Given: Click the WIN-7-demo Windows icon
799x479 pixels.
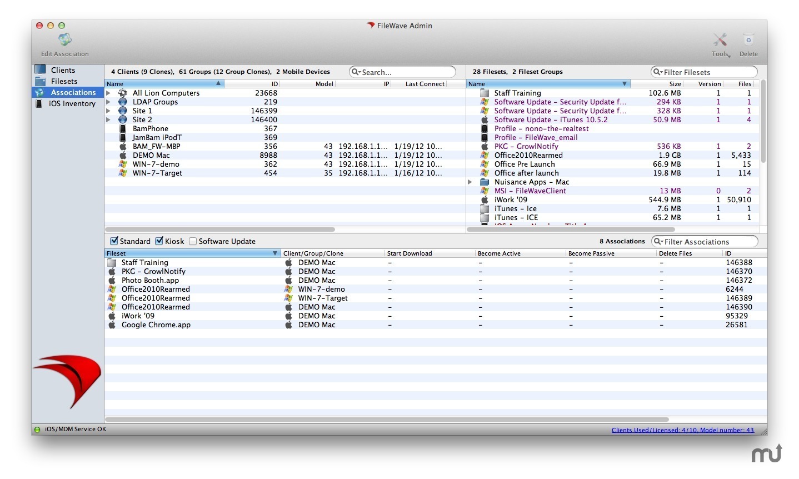Looking at the screenshot, I should pos(123,164).
